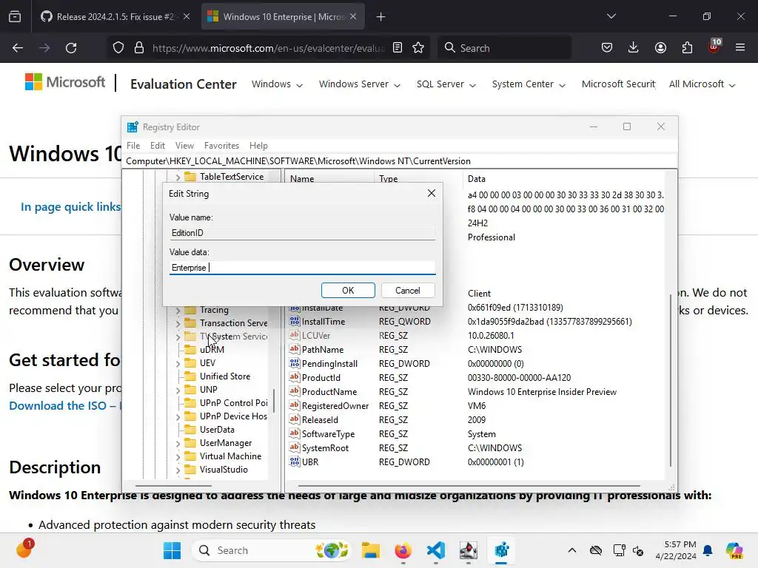Screen dimensions: 758x568
Task: Show the list all tabs chevron
Action: pos(611,16)
